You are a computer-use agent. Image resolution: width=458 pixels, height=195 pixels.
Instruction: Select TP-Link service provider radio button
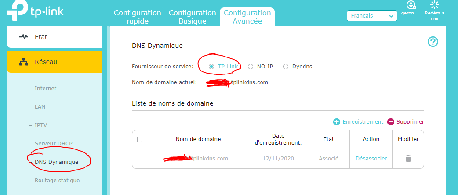pos(211,67)
